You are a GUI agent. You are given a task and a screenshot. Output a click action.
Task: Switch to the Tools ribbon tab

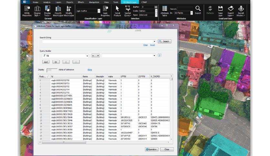[116, 2]
